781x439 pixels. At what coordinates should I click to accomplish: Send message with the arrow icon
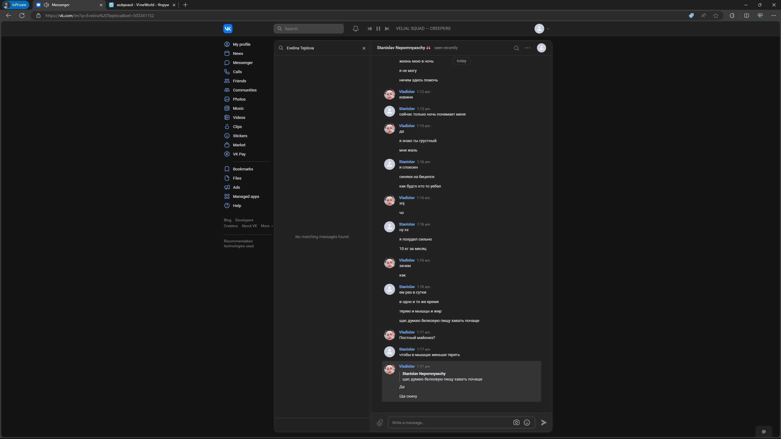click(544, 423)
